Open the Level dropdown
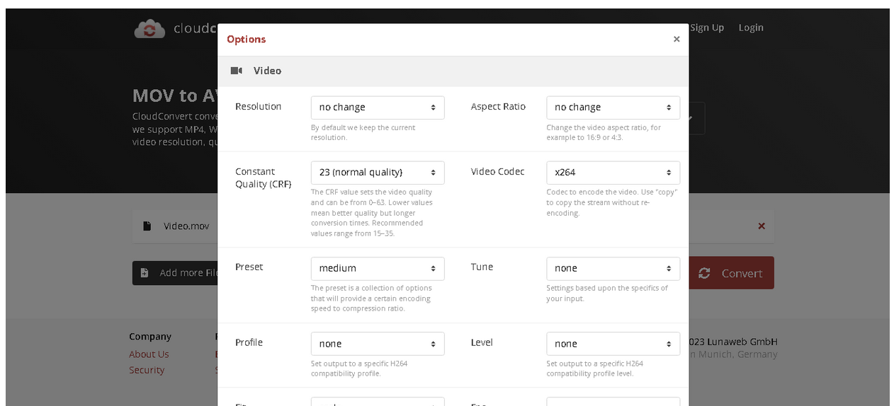Viewport: 894px width, 406px height. pos(613,344)
